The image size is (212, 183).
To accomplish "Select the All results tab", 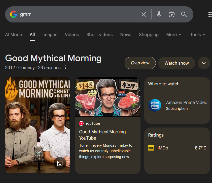I will point(32,35).
